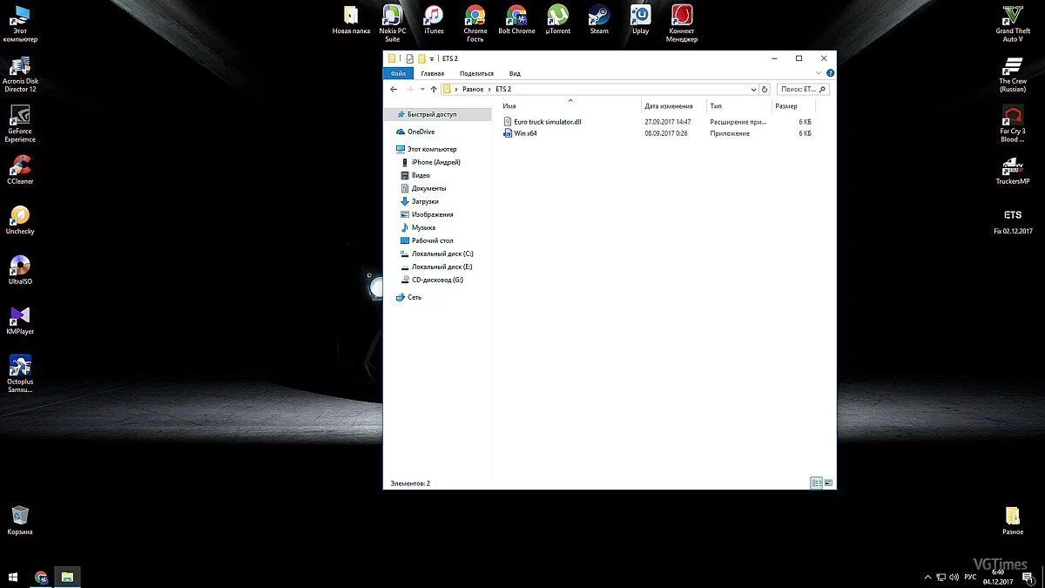Switch to details view layout button
Screen dimensions: 1045x588
coord(816,483)
